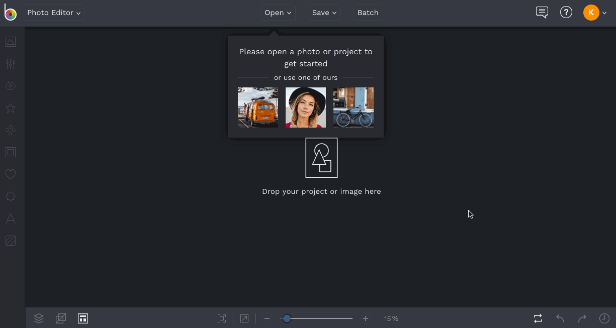The height and width of the screenshot is (328, 616).
Task: Select the orange van sample photo
Action: pos(258,107)
